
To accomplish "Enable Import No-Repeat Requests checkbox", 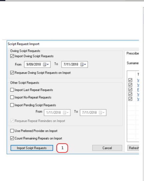I will pos(12,97).
